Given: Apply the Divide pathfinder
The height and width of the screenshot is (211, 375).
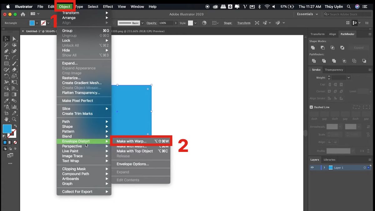Looking at the screenshot, I should (x=314, y=61).
